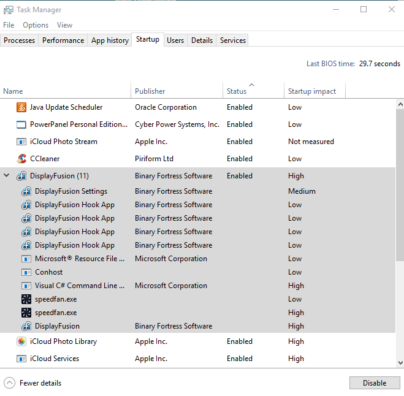Image resolution: width=404 pixels, height=396 pixels.
Task: Select the CCleaner entry name
Action: 45,159
